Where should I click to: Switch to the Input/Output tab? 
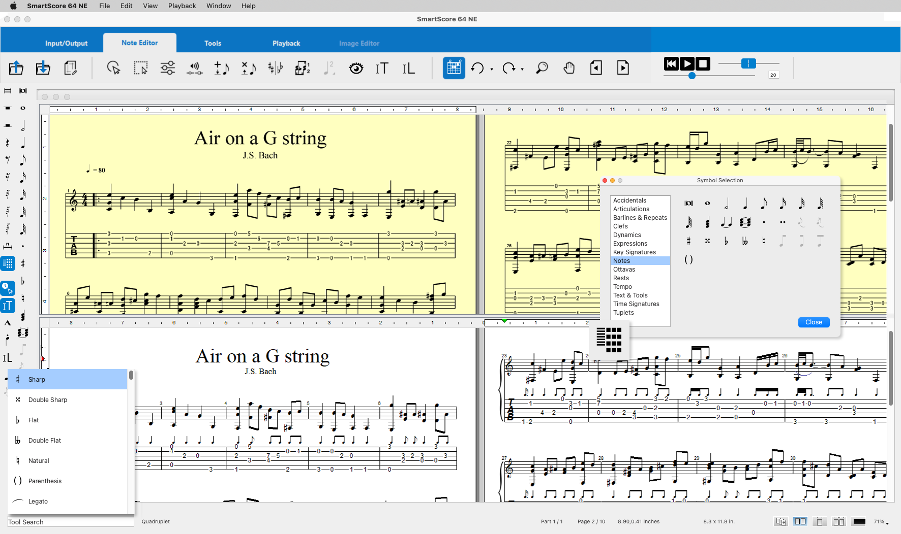tap(66, 43)
